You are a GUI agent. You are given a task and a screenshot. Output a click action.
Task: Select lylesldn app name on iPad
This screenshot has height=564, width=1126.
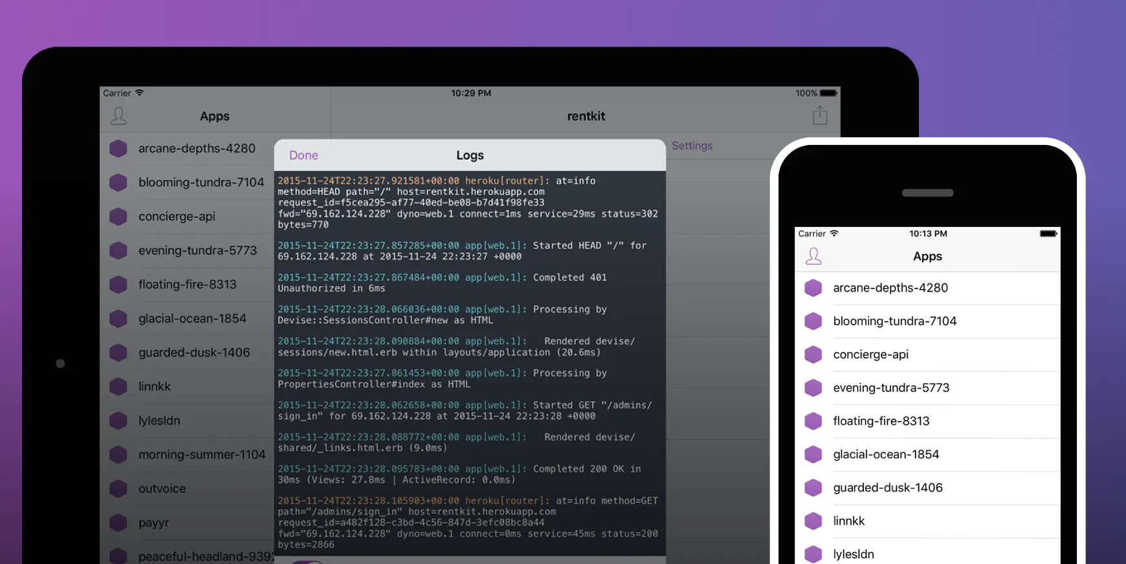[159, 420]
